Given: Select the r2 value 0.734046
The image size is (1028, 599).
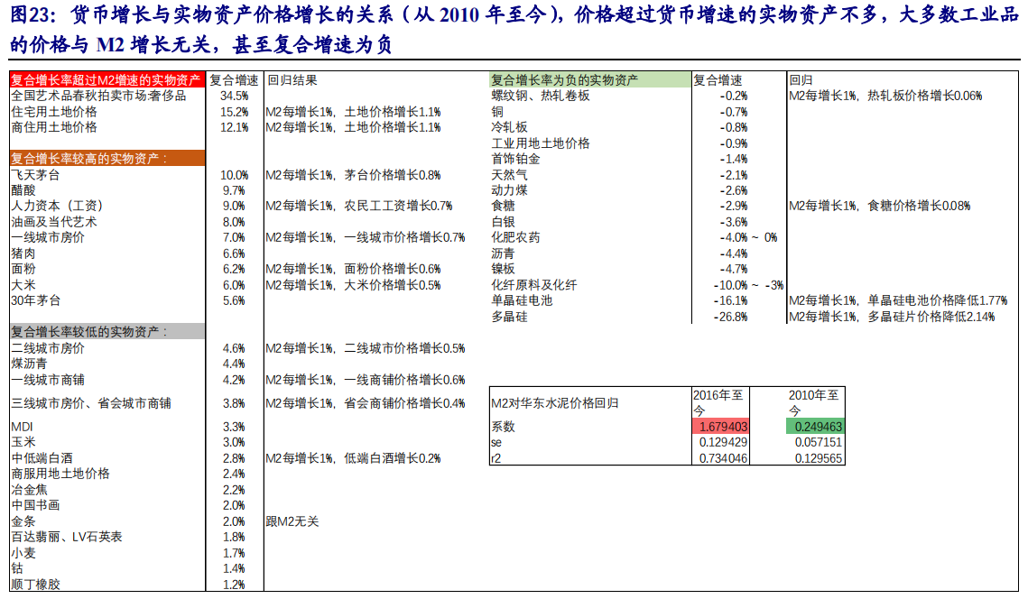Looking at the screenshot, I should (723, 459).
